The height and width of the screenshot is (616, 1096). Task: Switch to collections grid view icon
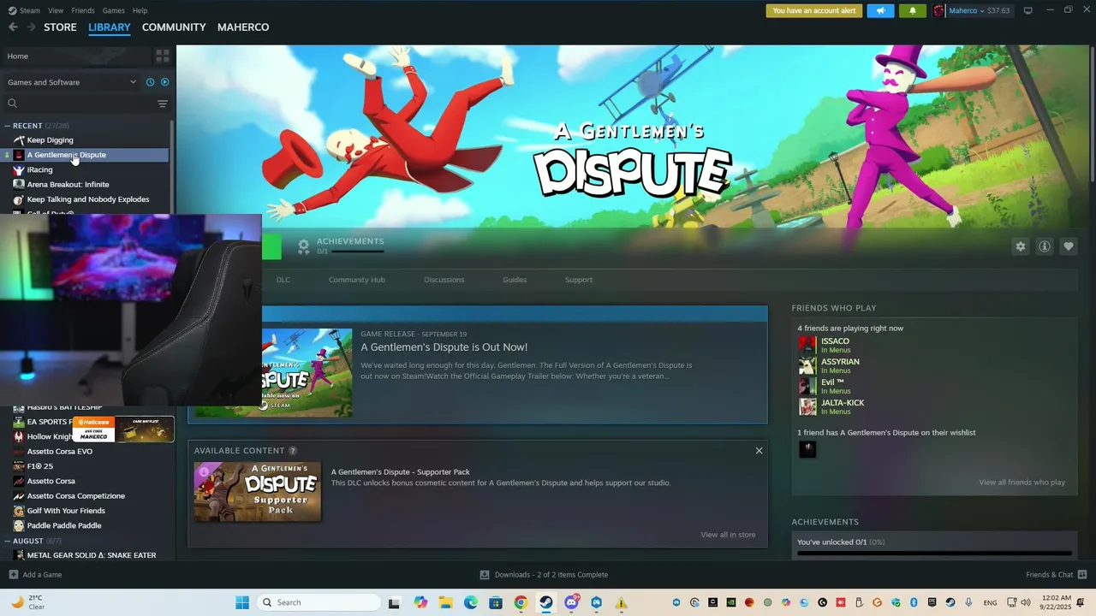[162, 56]
